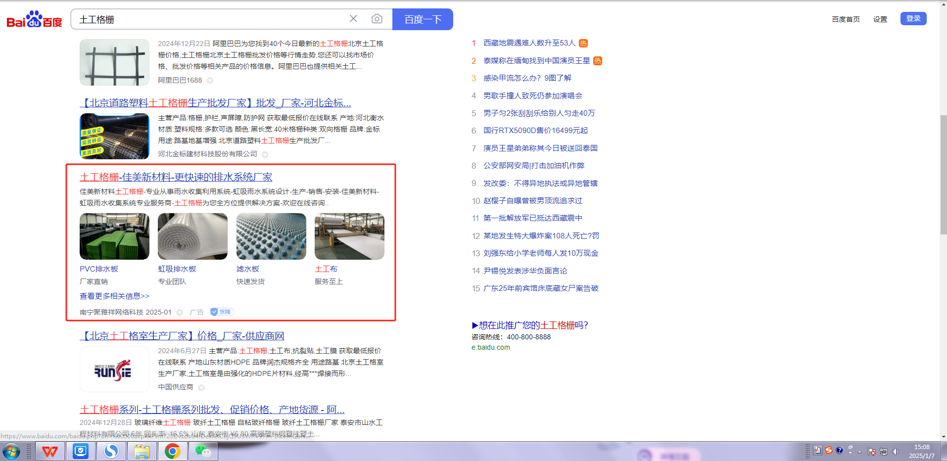This screenshot has height=461, width=947.
Task: Open the 滤水板 product image
Action: tap(271, 236)
